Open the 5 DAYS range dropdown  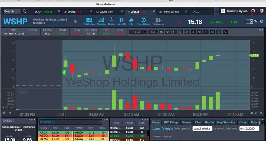click(138, 32)
